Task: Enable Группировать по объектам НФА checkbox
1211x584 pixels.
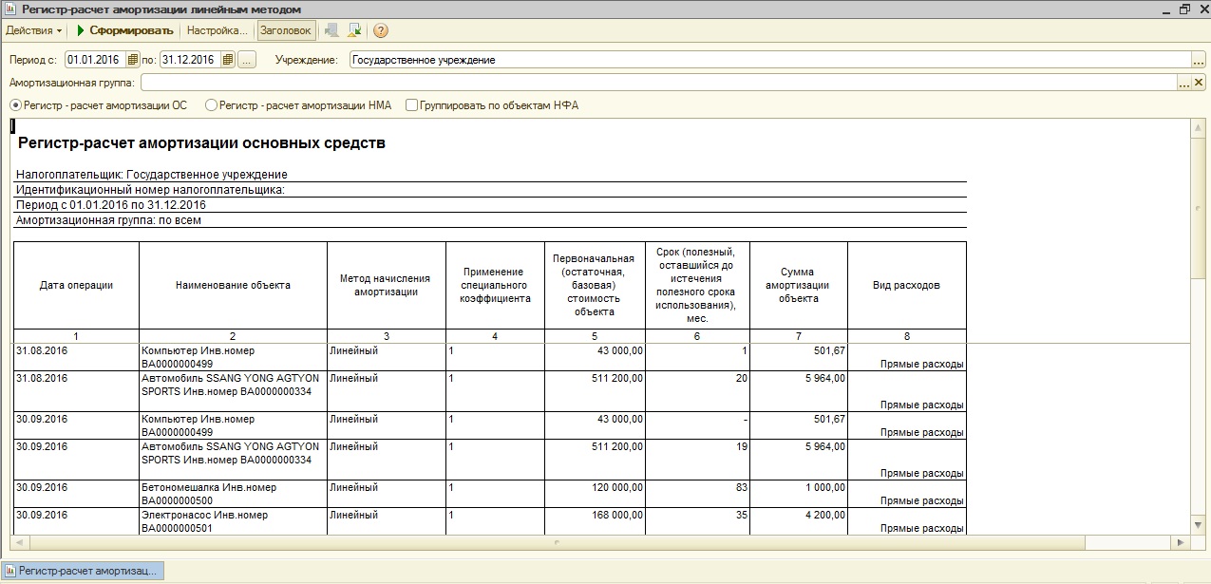Action: click(412, 105)
